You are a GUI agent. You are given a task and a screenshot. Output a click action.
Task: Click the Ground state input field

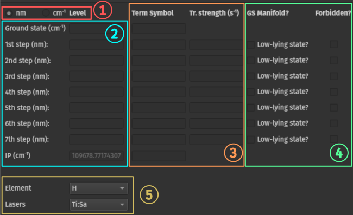96,29
